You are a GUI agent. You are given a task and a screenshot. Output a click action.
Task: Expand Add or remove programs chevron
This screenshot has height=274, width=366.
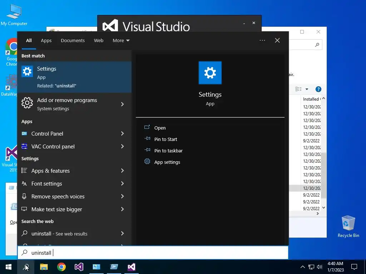click(122, 104)
